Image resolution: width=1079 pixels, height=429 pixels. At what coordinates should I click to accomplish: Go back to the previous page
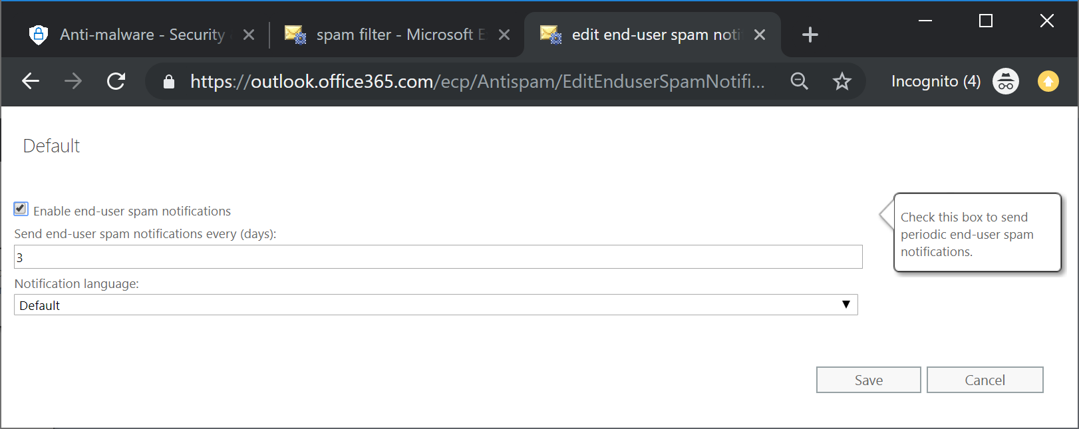point(31,81)
